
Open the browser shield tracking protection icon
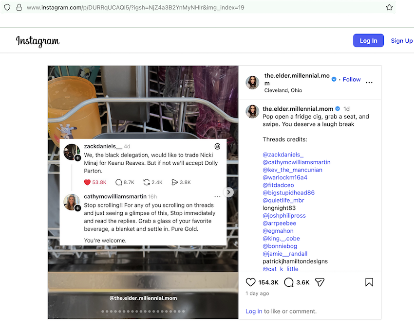pos(7,8)
